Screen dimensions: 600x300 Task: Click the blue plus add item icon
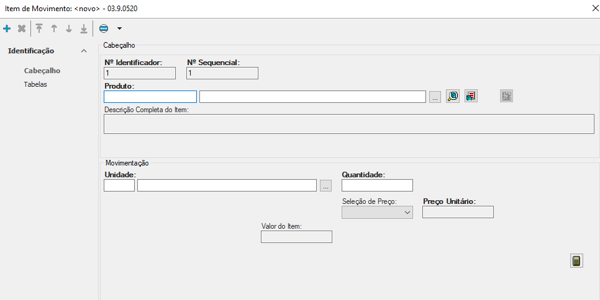7,29
